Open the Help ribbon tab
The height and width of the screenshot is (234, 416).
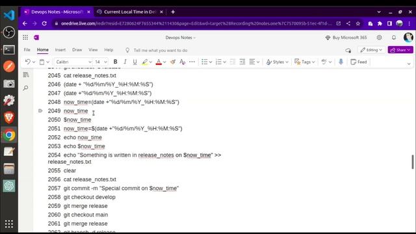click(x=109, y=50)
